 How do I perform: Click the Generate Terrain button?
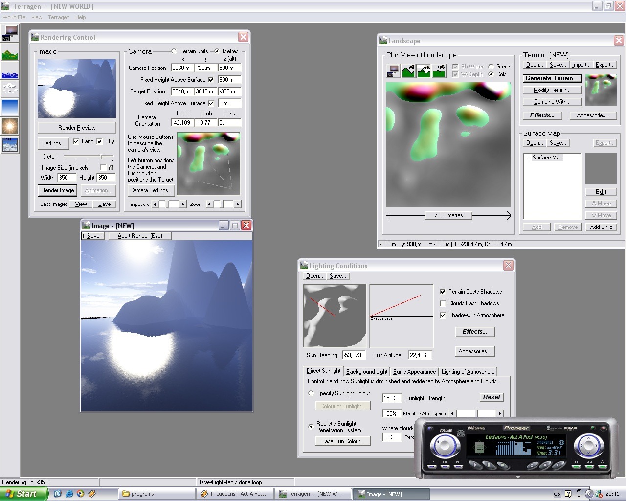552,78
